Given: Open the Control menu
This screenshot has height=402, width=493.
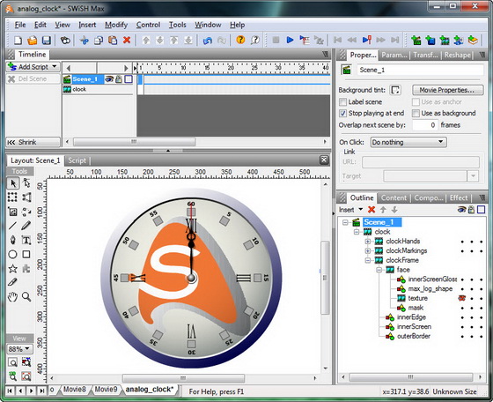Looking at the screenshot, I should point(148,25).
